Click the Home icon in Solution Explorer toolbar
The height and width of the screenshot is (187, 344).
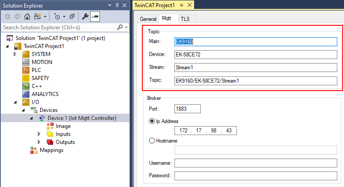click(27, 16)
